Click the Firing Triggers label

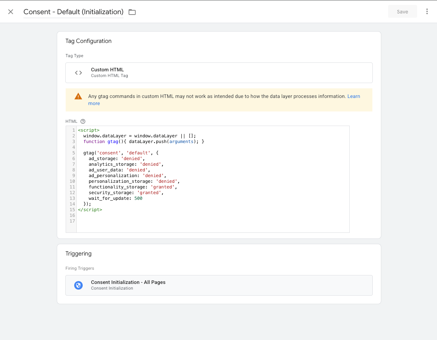pos(80,268)
